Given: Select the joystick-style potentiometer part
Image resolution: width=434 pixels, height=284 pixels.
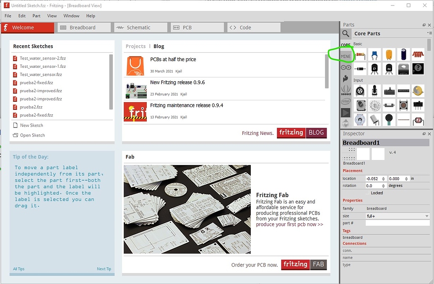Looking at the screenshot, I should [374, 91].
